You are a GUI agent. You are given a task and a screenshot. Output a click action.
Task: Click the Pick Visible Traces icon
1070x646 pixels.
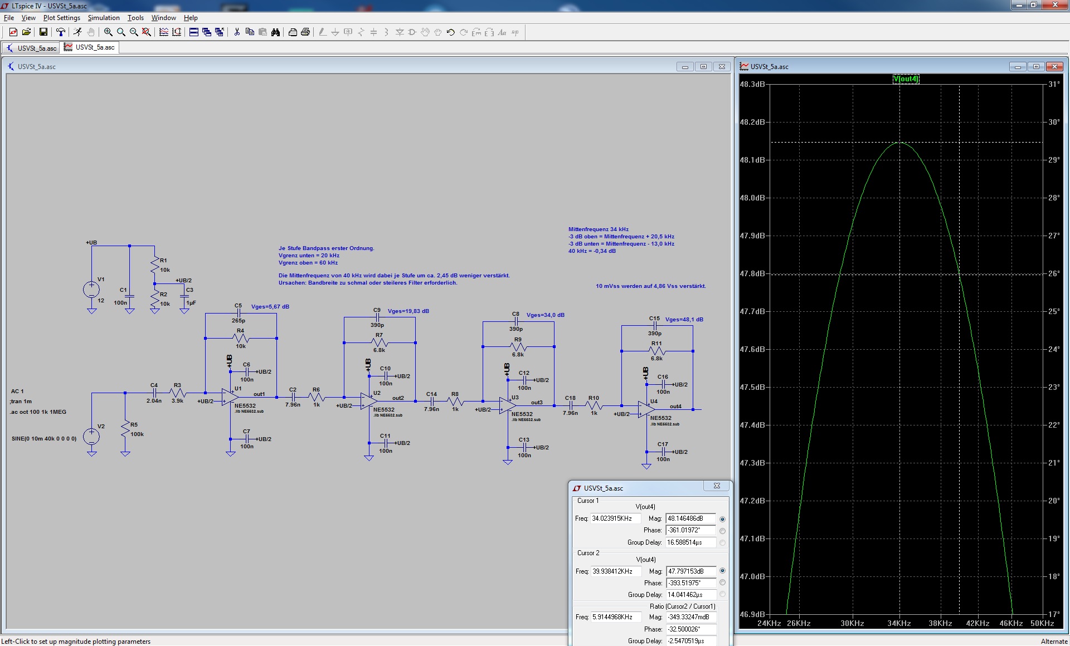coord(164,32)
